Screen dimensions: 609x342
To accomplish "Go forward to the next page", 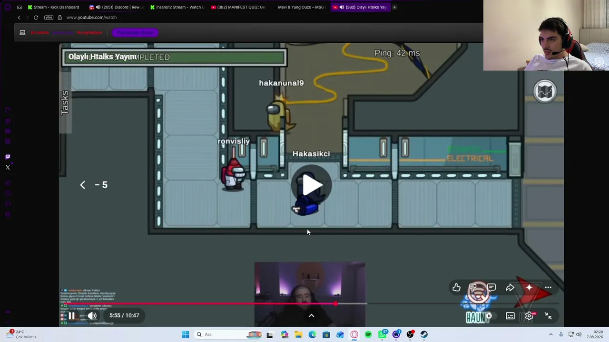I will click(27, 18).
